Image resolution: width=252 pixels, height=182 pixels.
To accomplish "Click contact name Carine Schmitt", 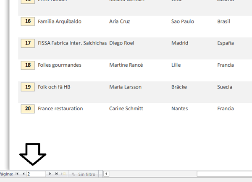I will point(126,109).
